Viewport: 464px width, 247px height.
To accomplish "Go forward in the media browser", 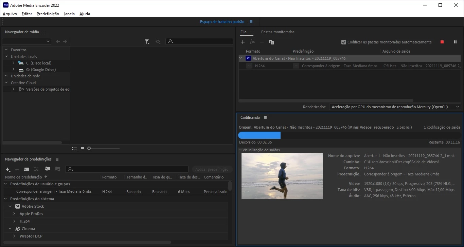I will [x=65, y=41].
